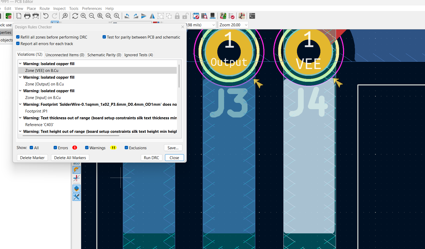Toggle the Show All checkbox
This screenshot has width=425, height=249.
31,148
